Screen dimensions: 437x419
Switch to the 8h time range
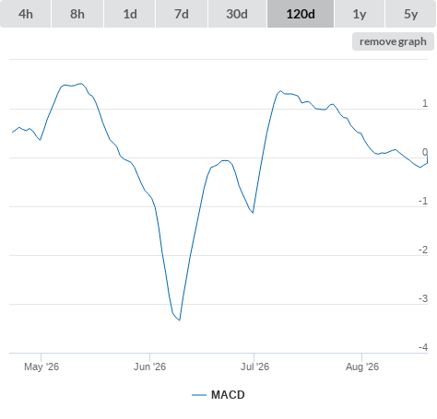(x=77, y=14)
